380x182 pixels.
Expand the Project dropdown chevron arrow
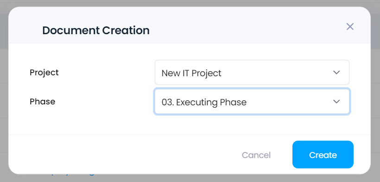coord(336,72)
